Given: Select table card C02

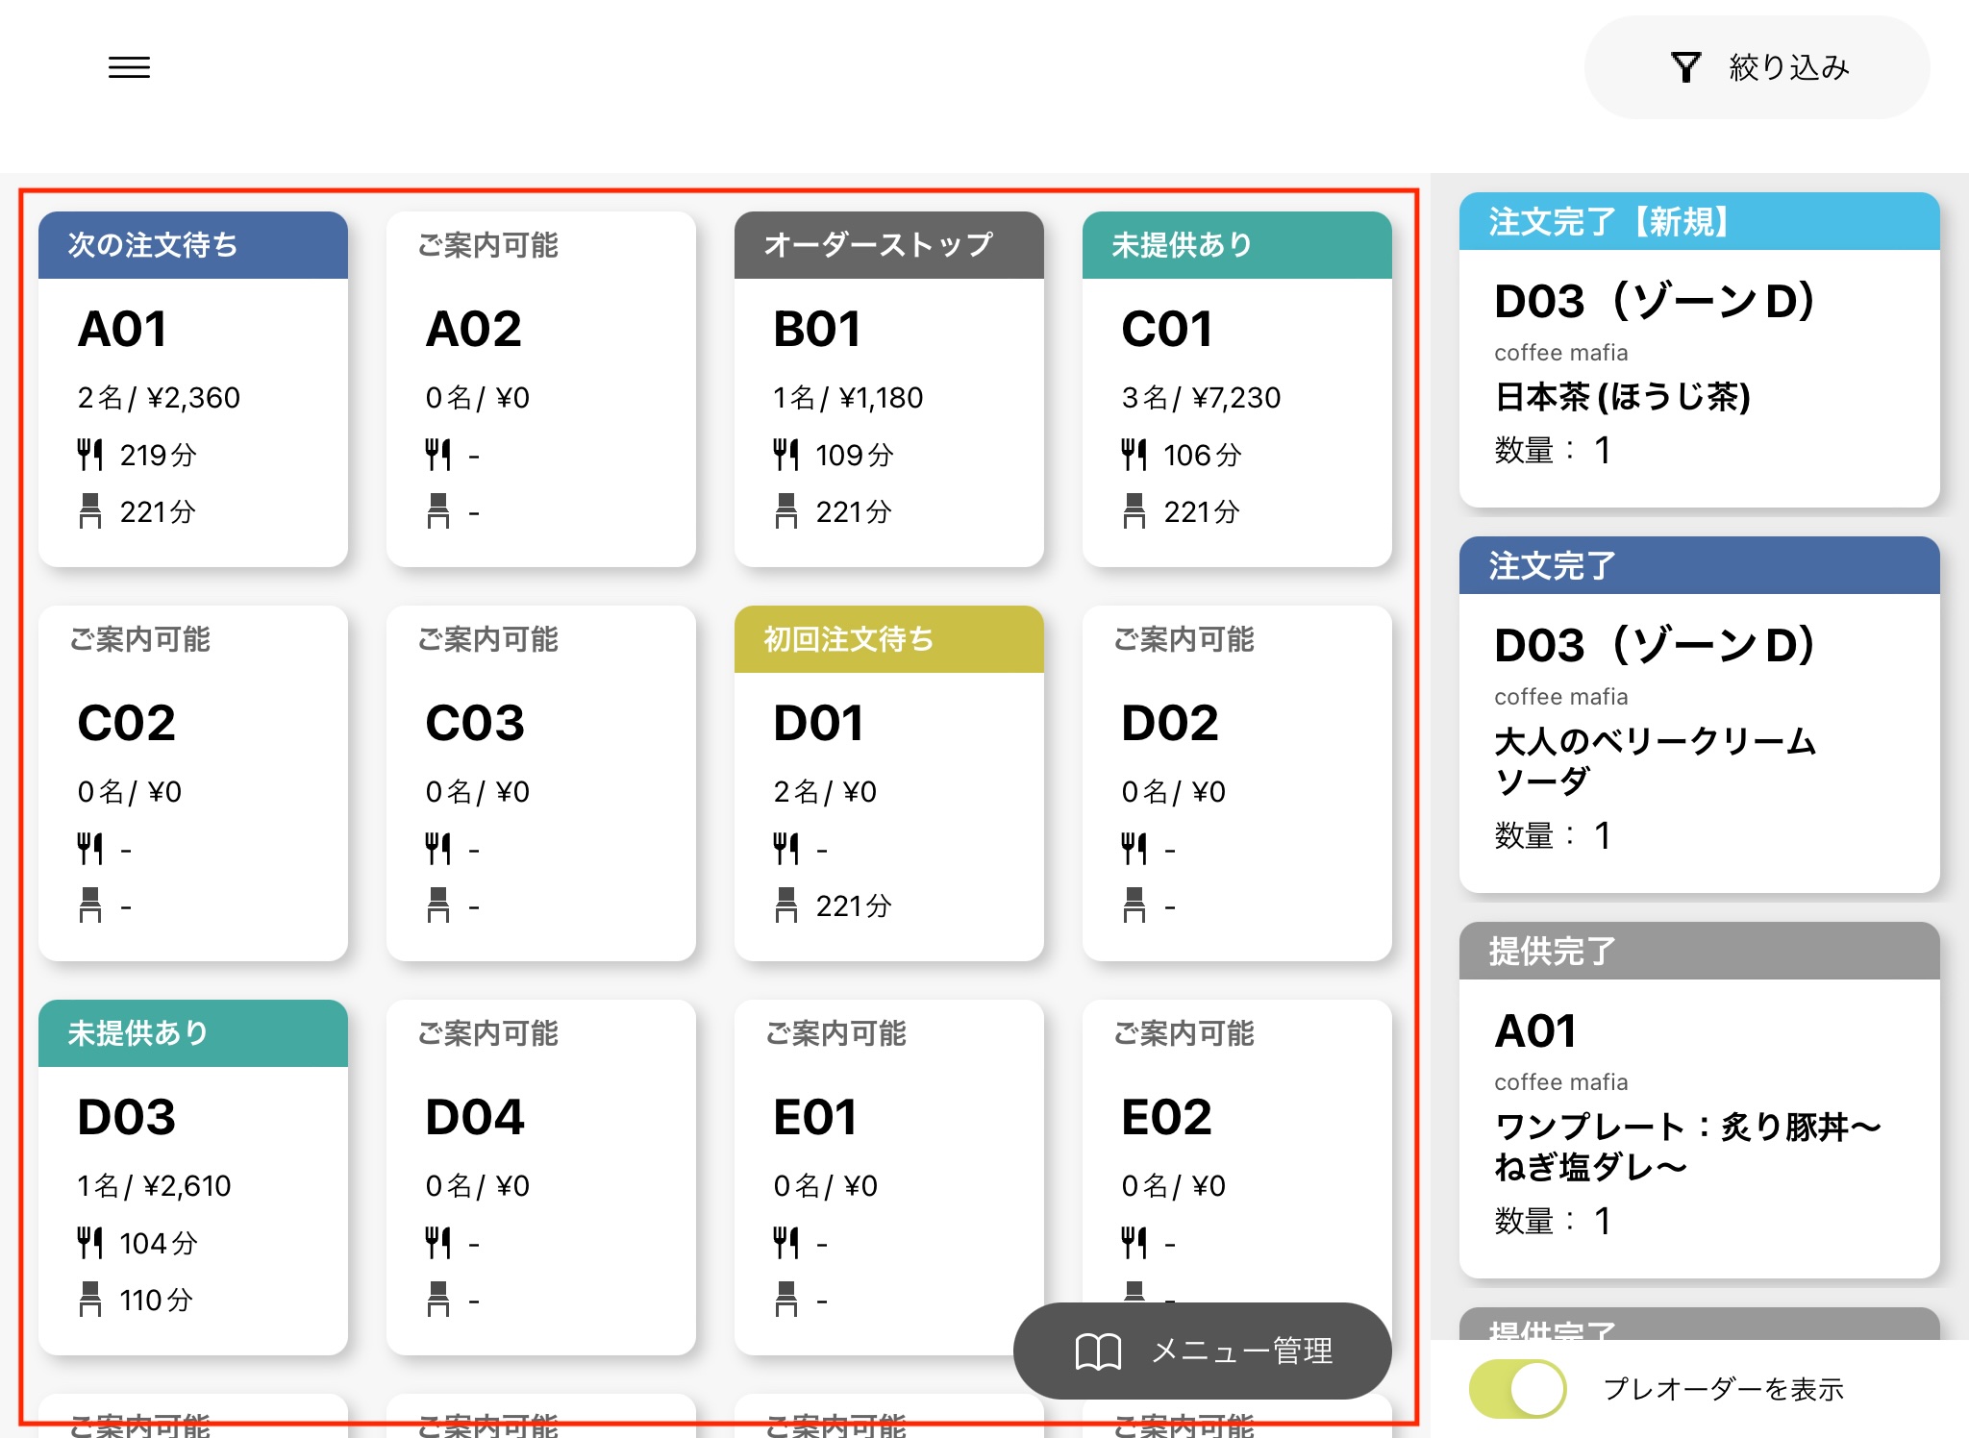Looking at the screenshot, I should click(x=192, y=783).
